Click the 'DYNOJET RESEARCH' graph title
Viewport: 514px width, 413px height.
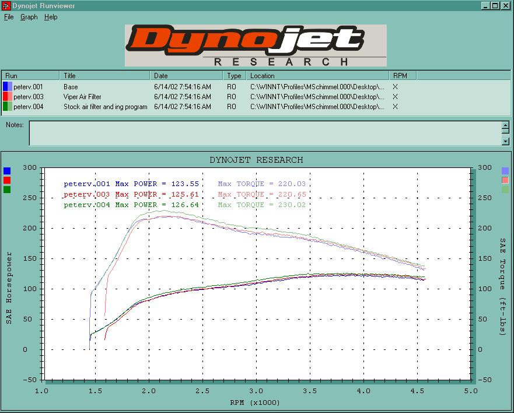(x=256, y=160)
